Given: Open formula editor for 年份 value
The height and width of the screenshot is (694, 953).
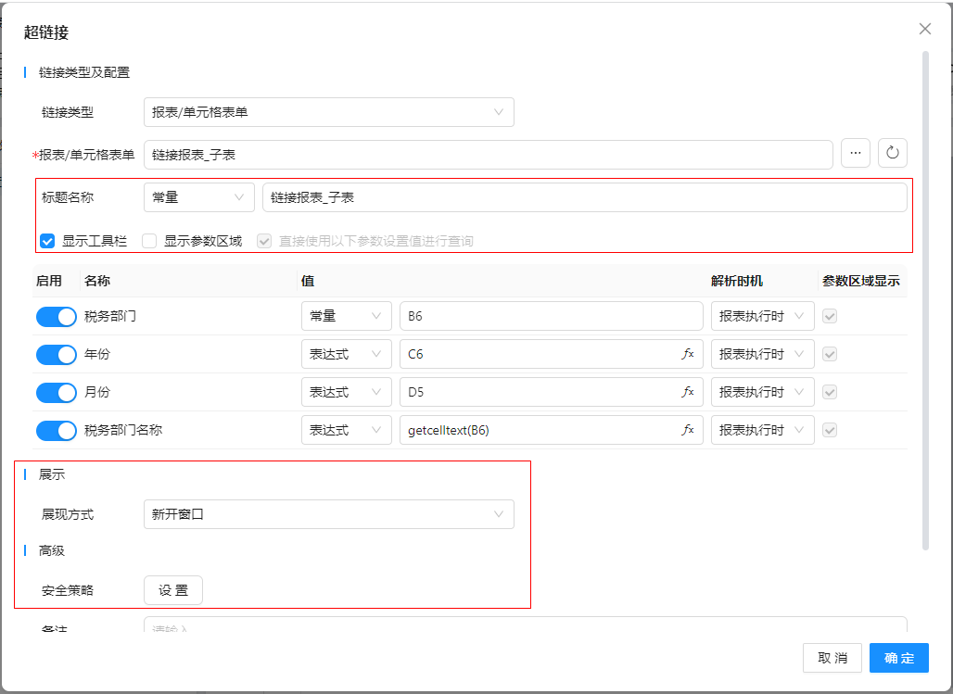Looking at the screenshot, I should click(x=688, y=354).
